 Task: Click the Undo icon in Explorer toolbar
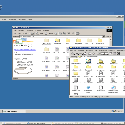coord(73,33)
